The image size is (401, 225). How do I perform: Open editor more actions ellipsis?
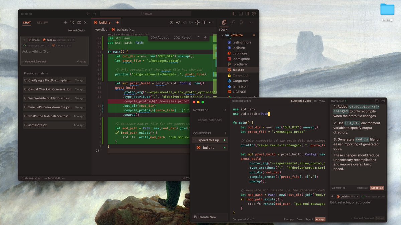211,22
